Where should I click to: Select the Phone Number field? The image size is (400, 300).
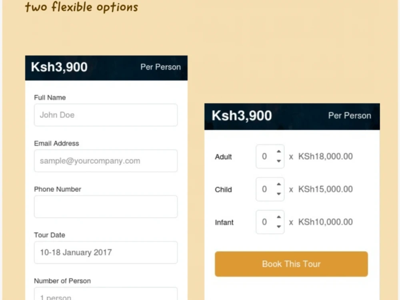pos(106,206)
